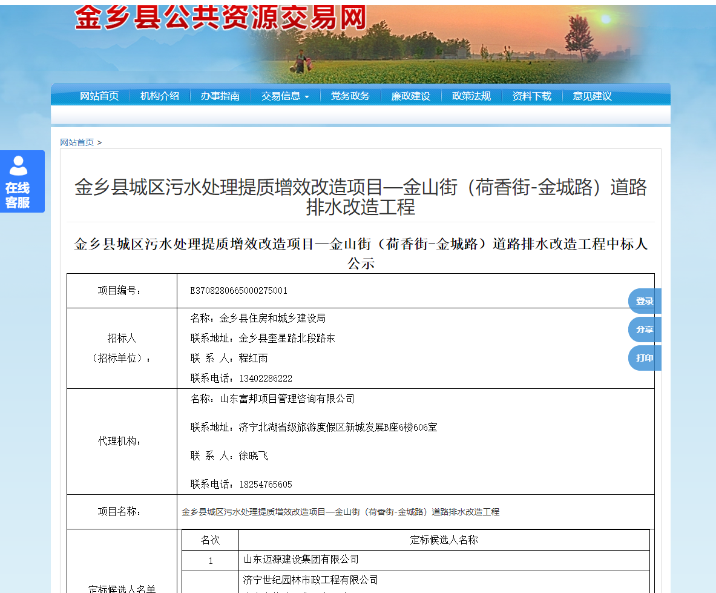Click the 中标人公示 announcement heading
This screenshot has width=716, height=593.
(x=361, y=253)
